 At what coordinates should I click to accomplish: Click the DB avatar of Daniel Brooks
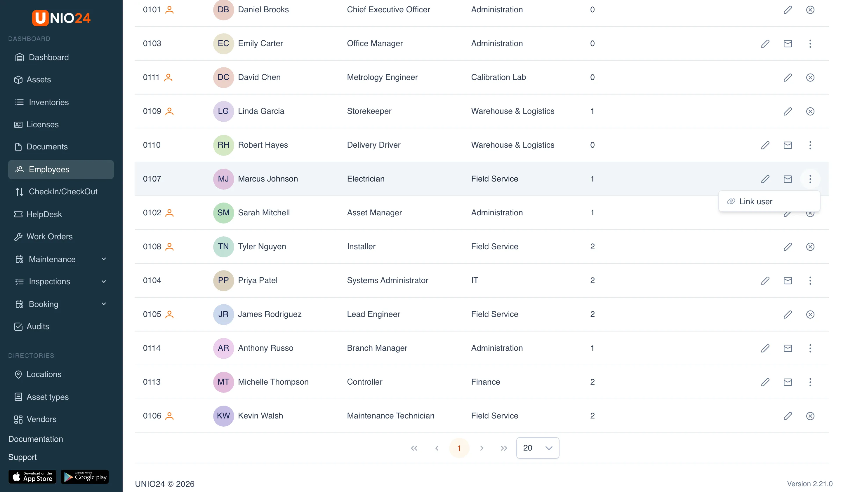(x=223, y=10)
